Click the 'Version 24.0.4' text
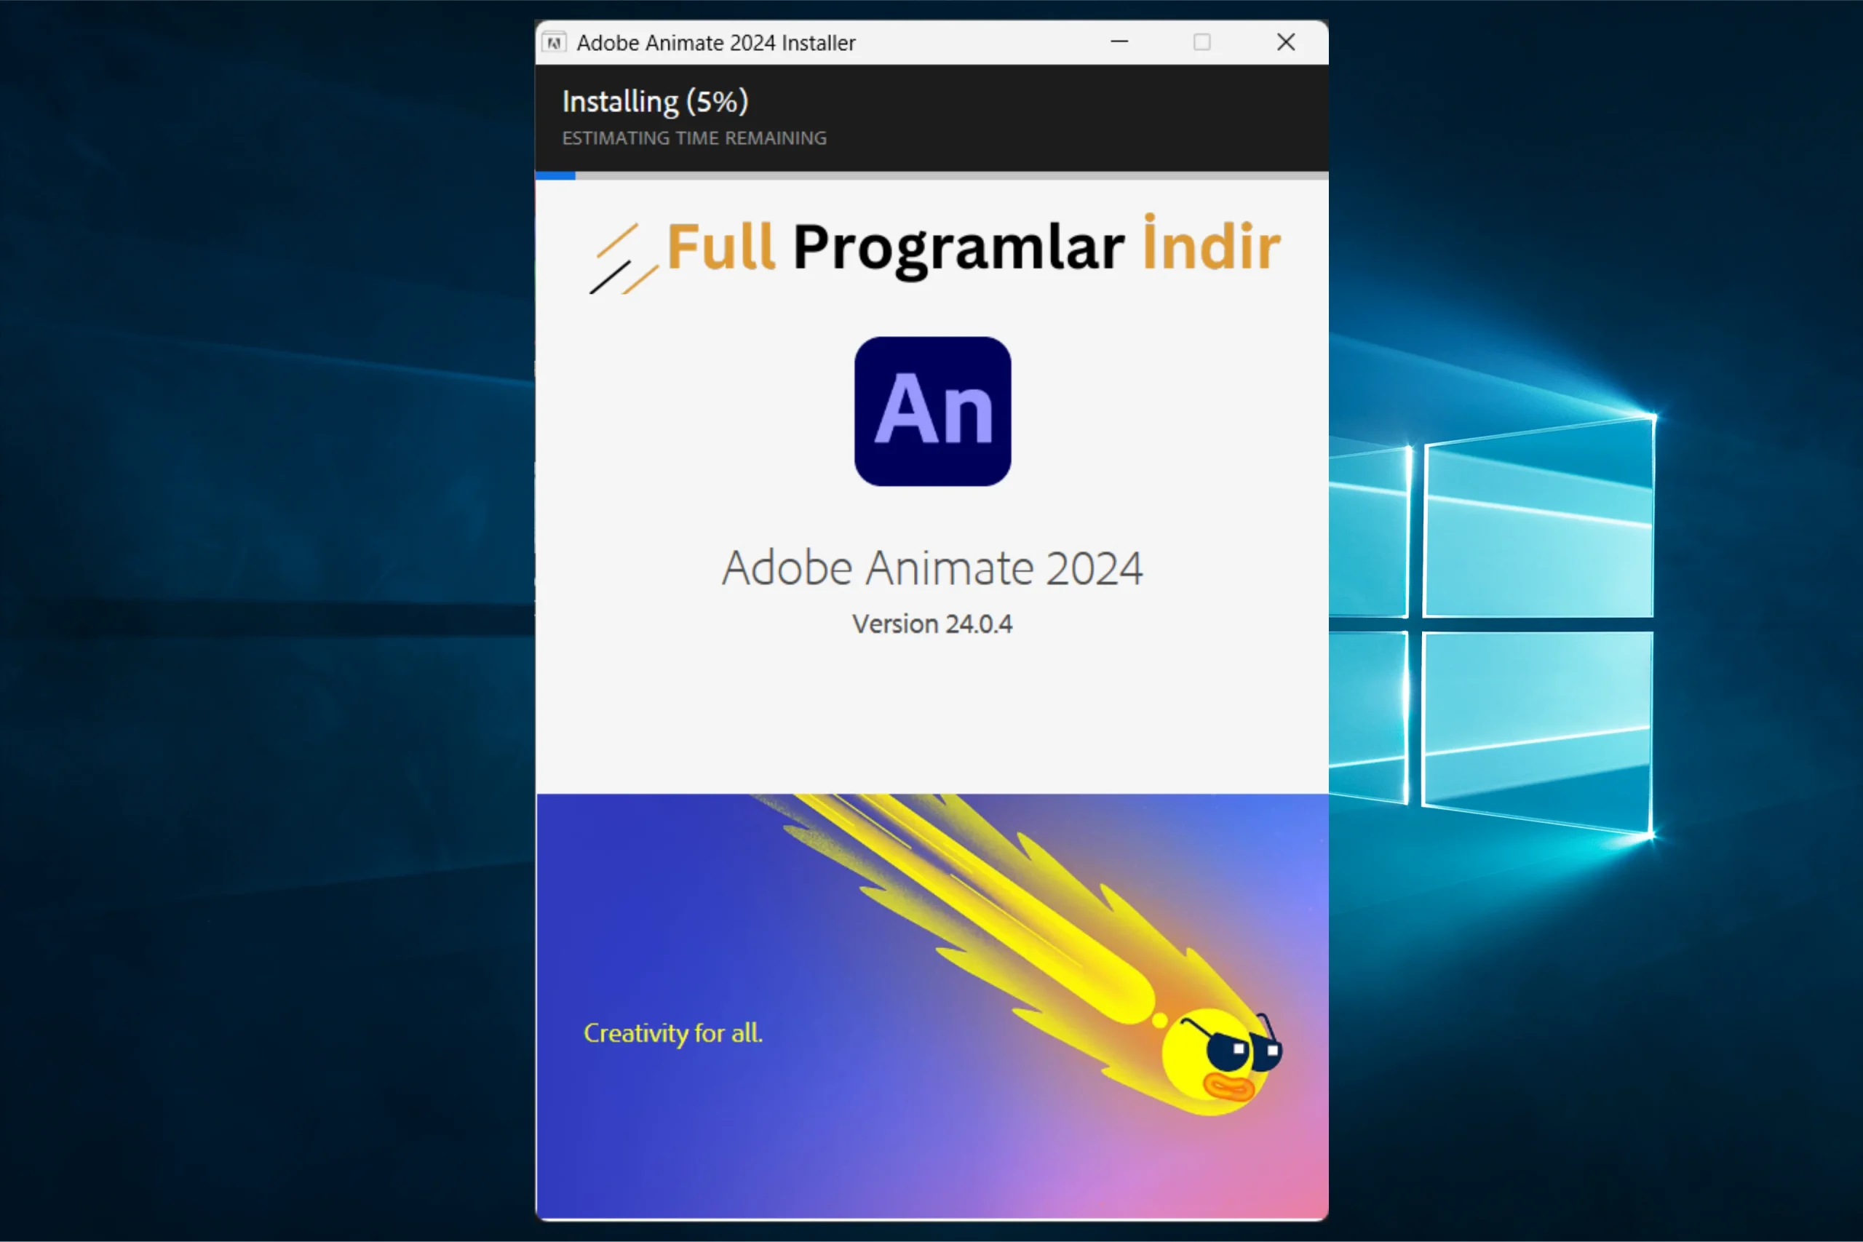 pyautogui.click(x=932, y=624)
